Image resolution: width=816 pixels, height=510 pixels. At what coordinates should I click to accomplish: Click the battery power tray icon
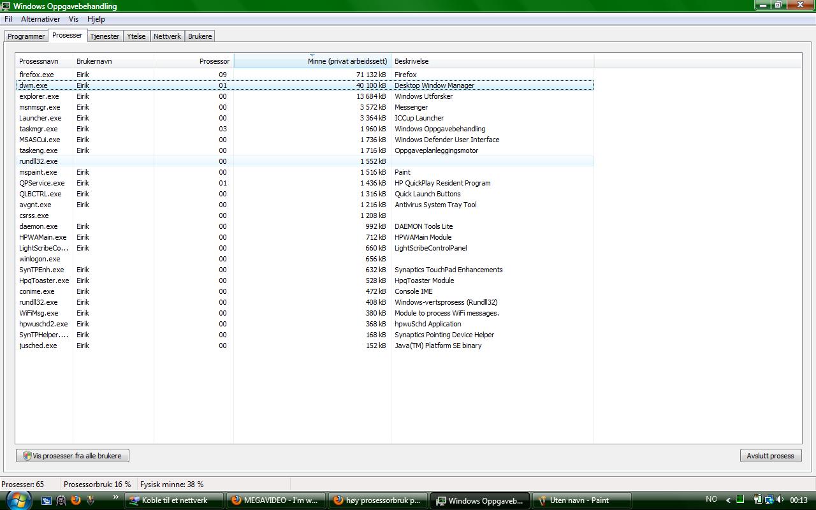pyautogui.click(x=759, y=500)
